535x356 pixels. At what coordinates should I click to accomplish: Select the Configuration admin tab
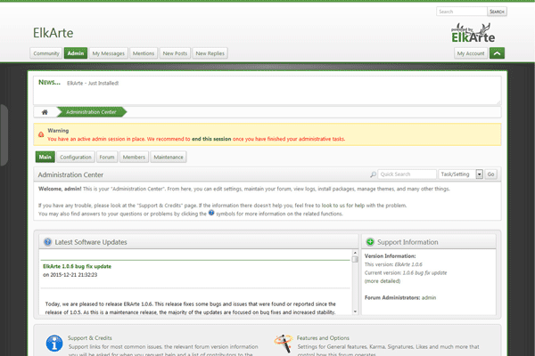point(76,157)
